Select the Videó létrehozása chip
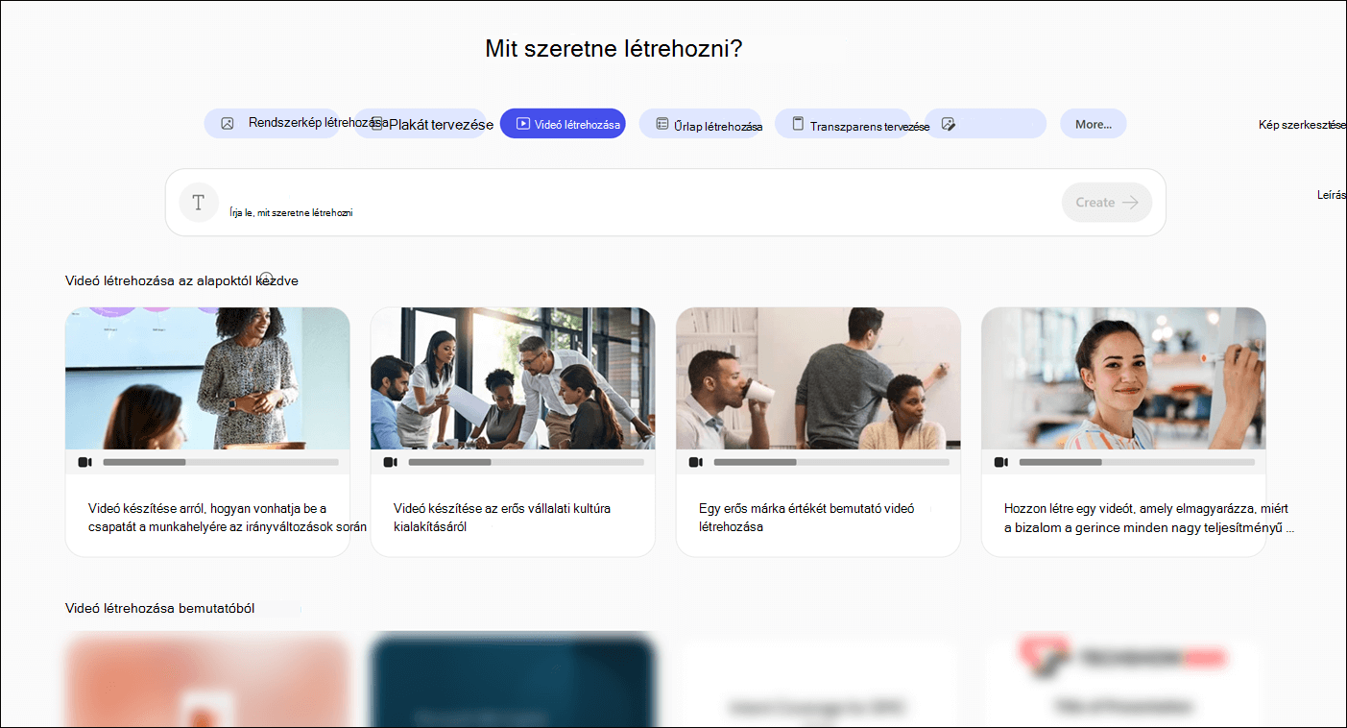The width and height of the screenshot is (1347, 728). tap(563, 123)
